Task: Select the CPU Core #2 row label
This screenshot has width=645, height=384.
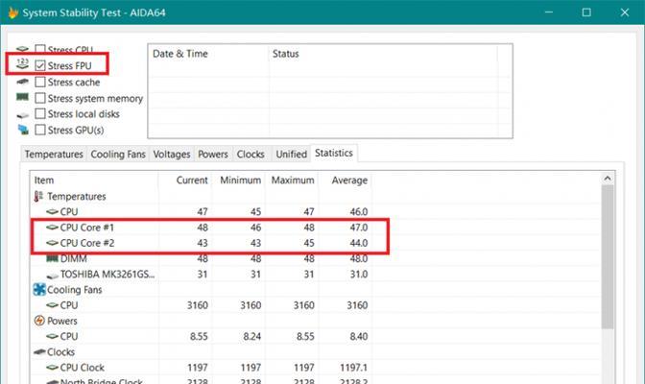Action: pyautogui.click(x=87, y=243)
